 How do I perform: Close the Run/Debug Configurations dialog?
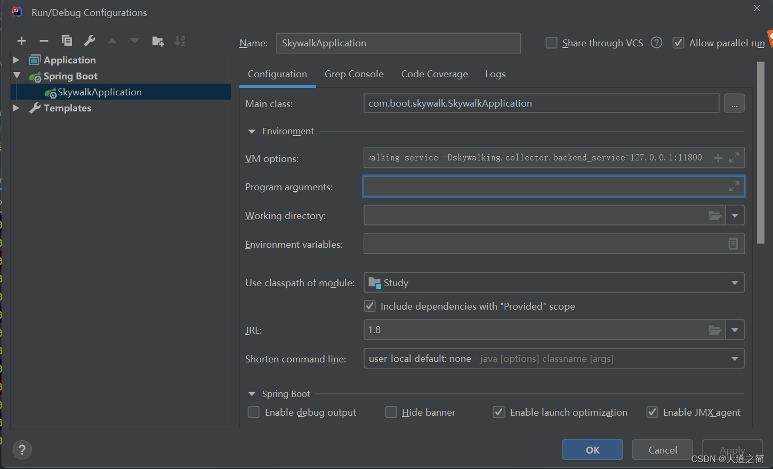pos(756,8)
